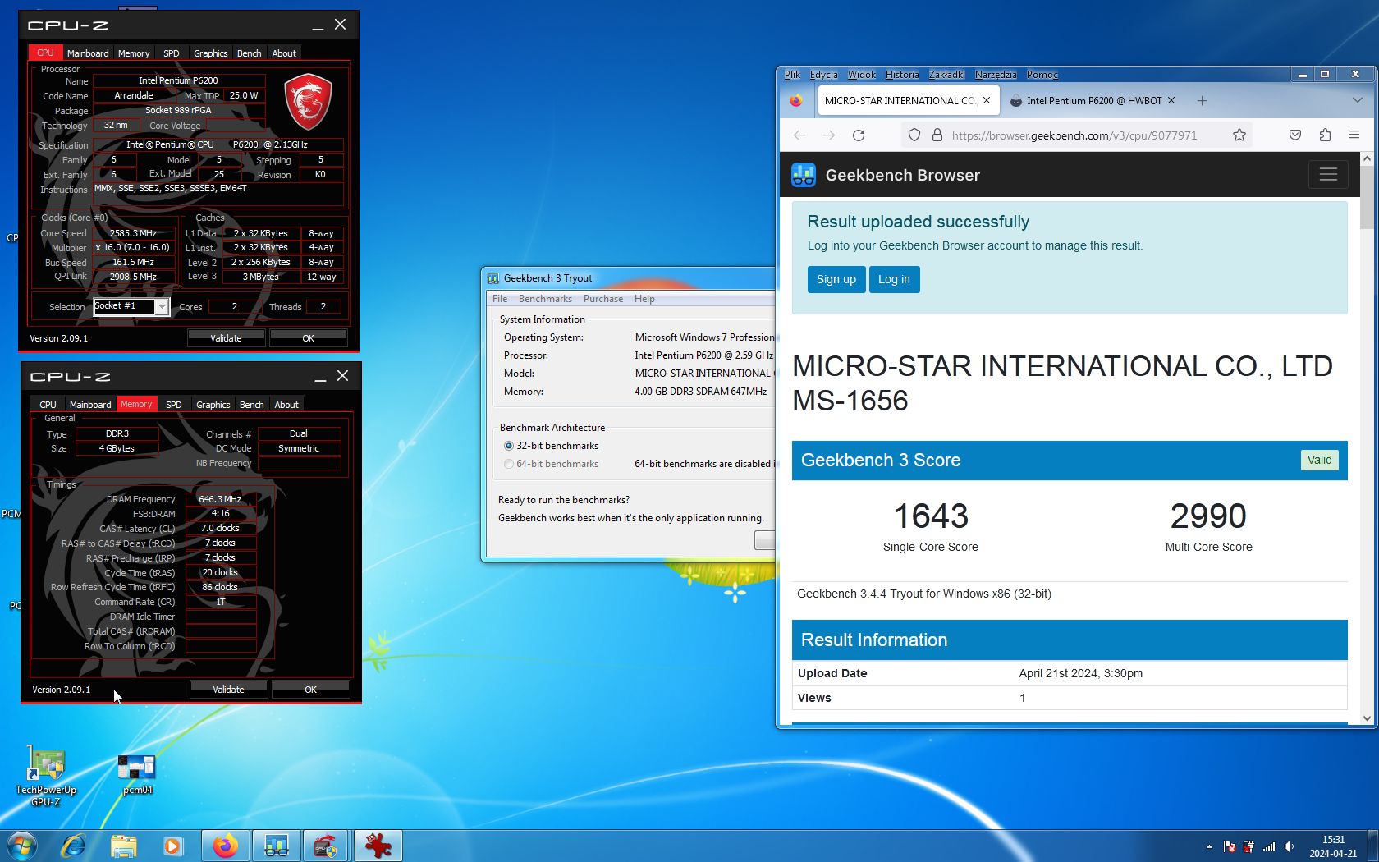
Task: Click the tracking protection shield icon
Action: tap(914, 135)
